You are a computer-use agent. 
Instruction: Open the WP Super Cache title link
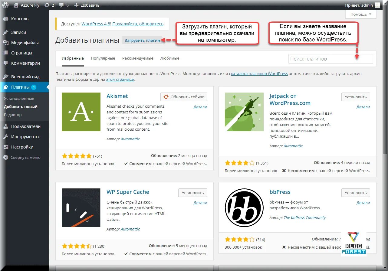click(128, 192)
